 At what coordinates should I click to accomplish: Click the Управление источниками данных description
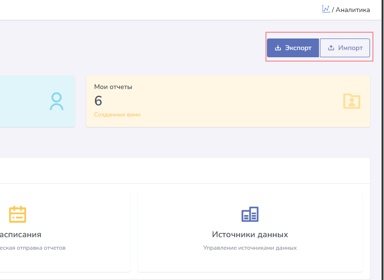pos(250,248)
